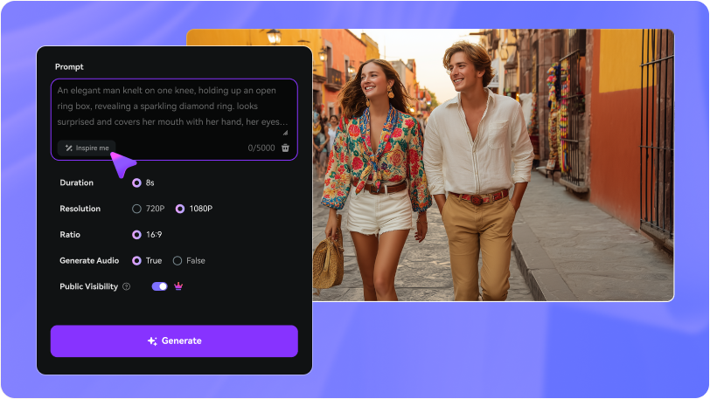Click the Inspire me button
710x399 pixels.
point(87,148)
